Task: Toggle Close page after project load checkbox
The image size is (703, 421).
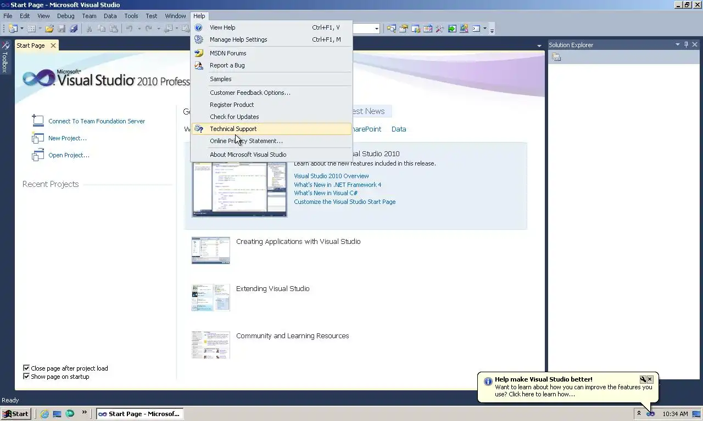Action: 26,368
